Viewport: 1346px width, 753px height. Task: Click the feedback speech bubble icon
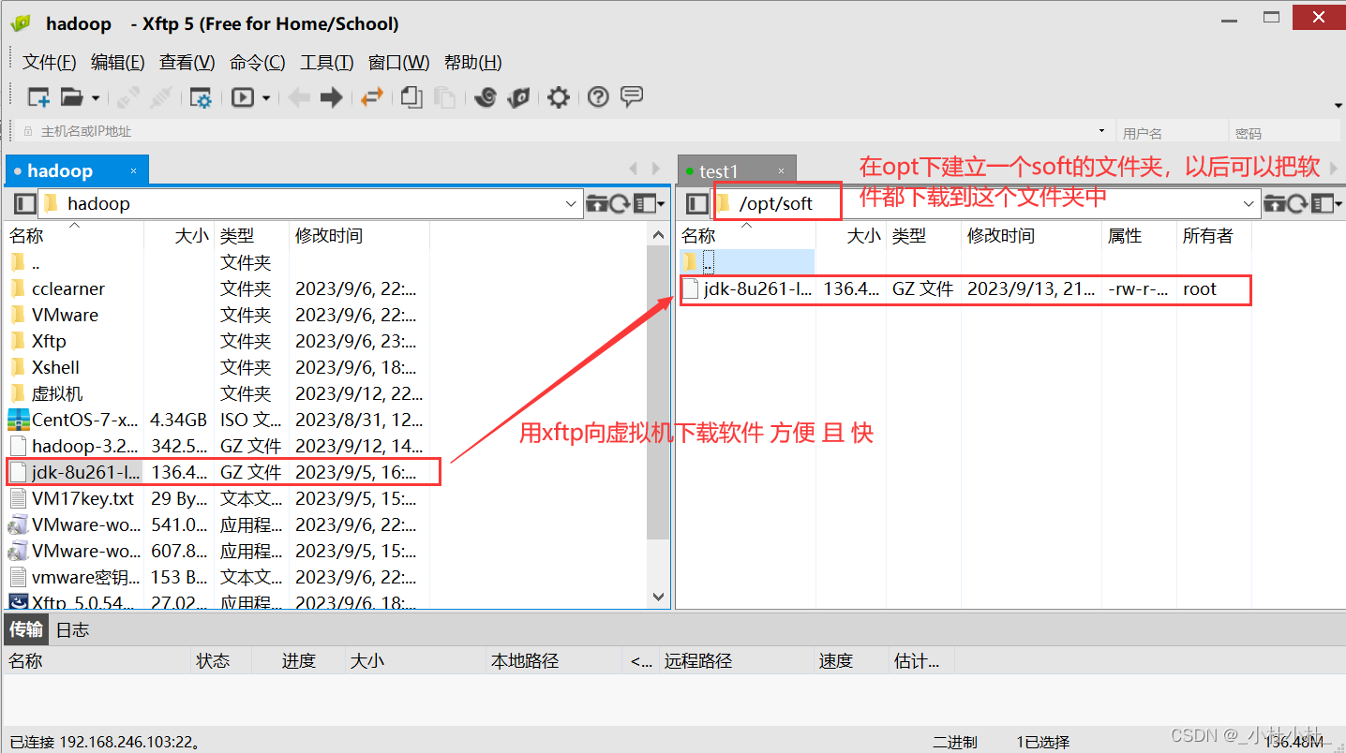630,96
